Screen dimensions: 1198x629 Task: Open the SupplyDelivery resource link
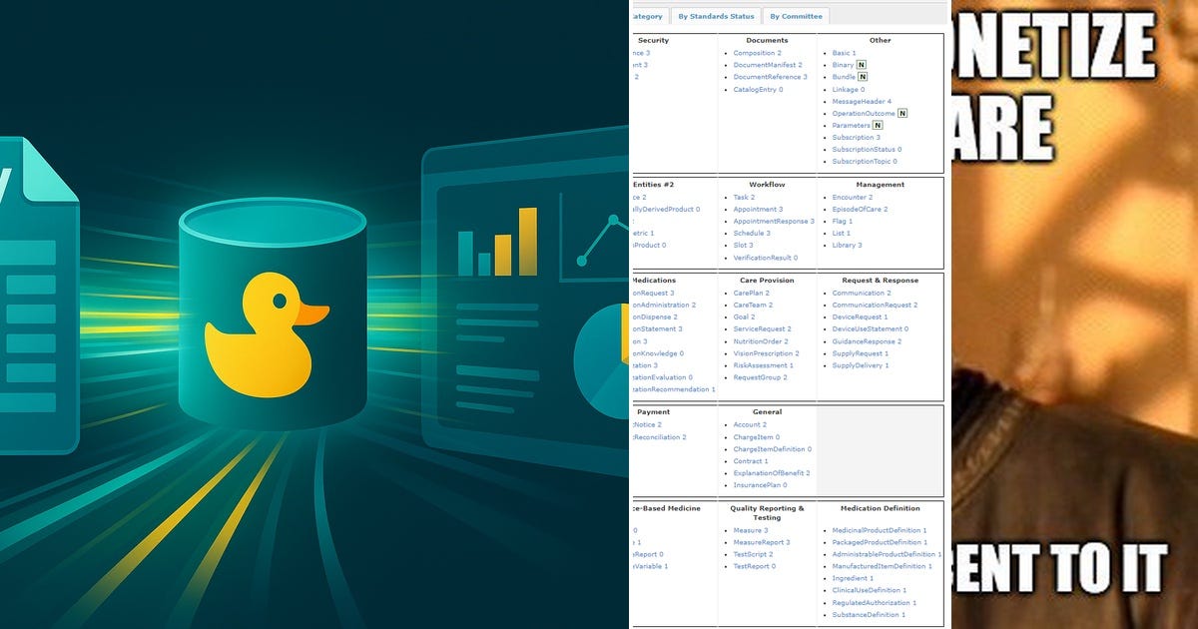coord(858,365)
